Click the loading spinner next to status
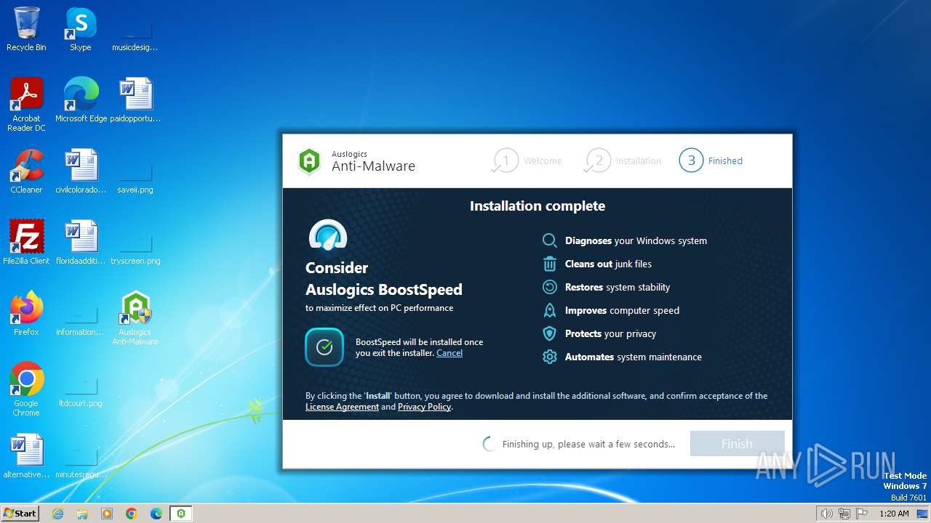Viewport: 931px width, 523px height. 490,444
